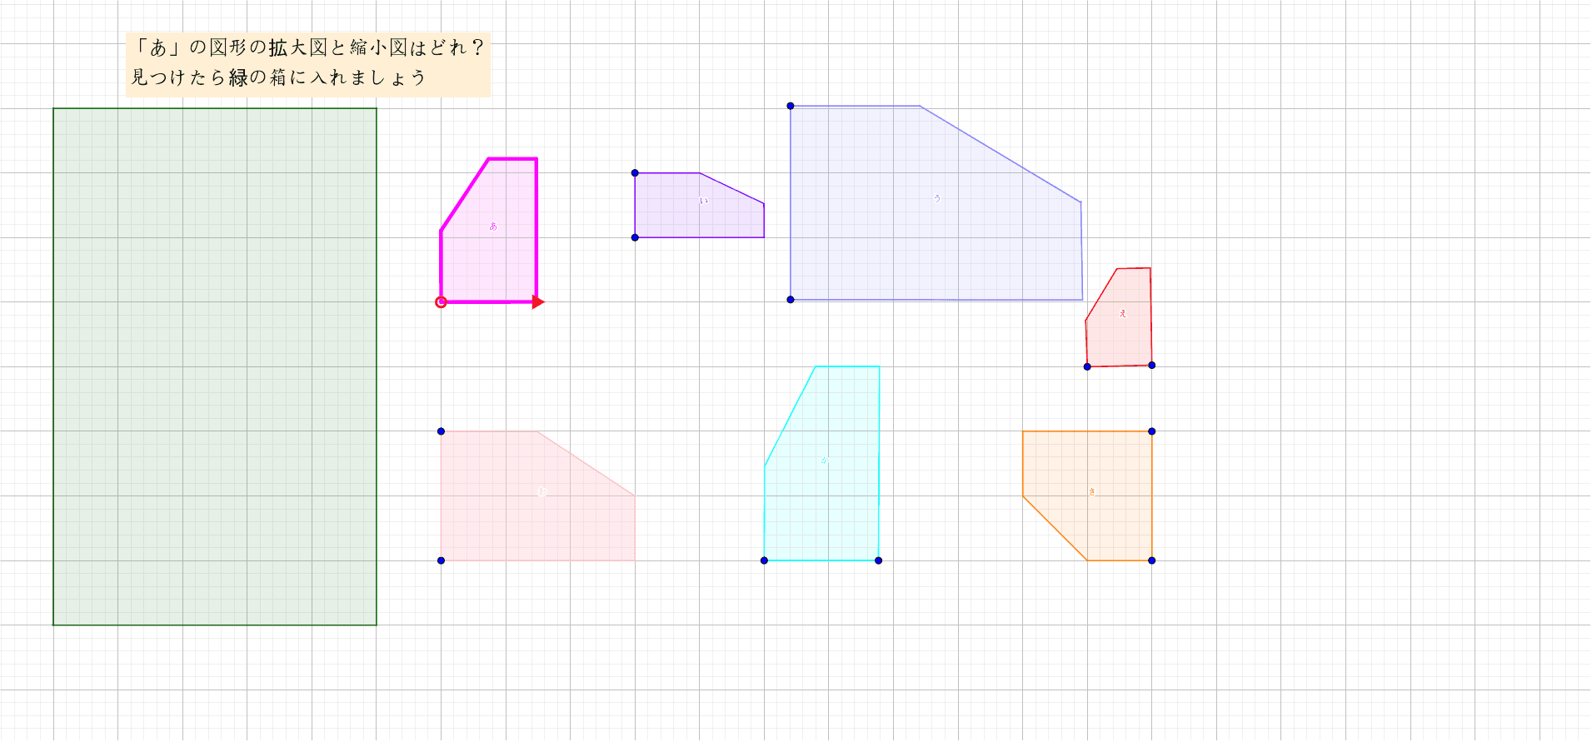Click the bottom-left blue point of shape え
Image resolution: width=1592 pixels, height=742 pixels.
click(1087, 366)
